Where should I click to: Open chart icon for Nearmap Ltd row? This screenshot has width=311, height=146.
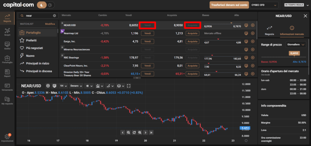click(246, 33)
